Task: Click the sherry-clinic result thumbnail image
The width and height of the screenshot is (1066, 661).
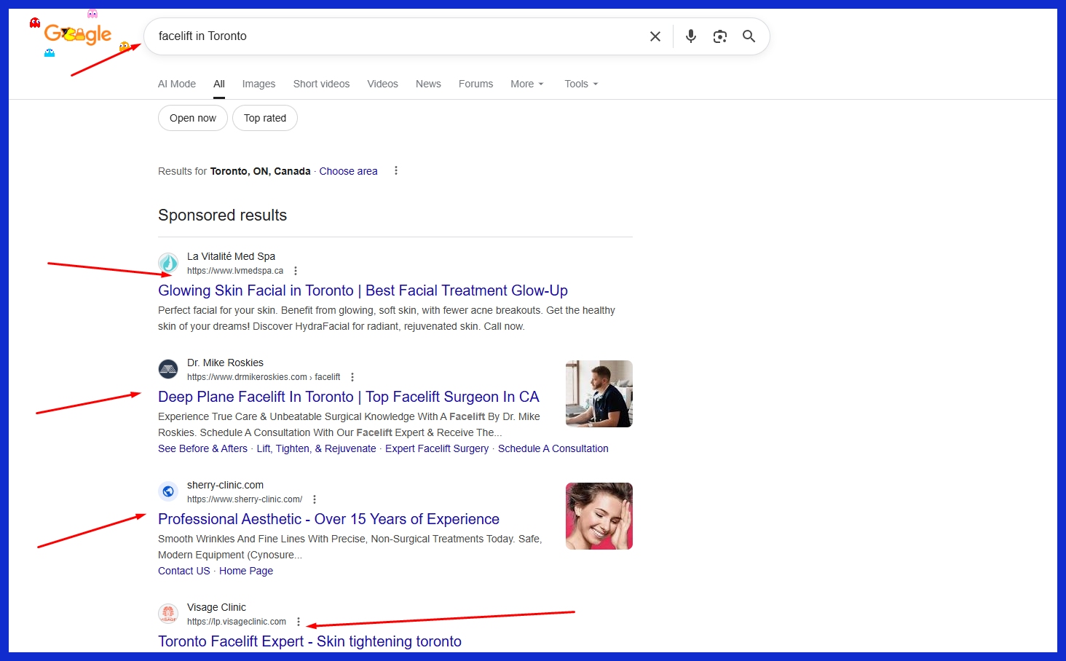Action: 599,515
